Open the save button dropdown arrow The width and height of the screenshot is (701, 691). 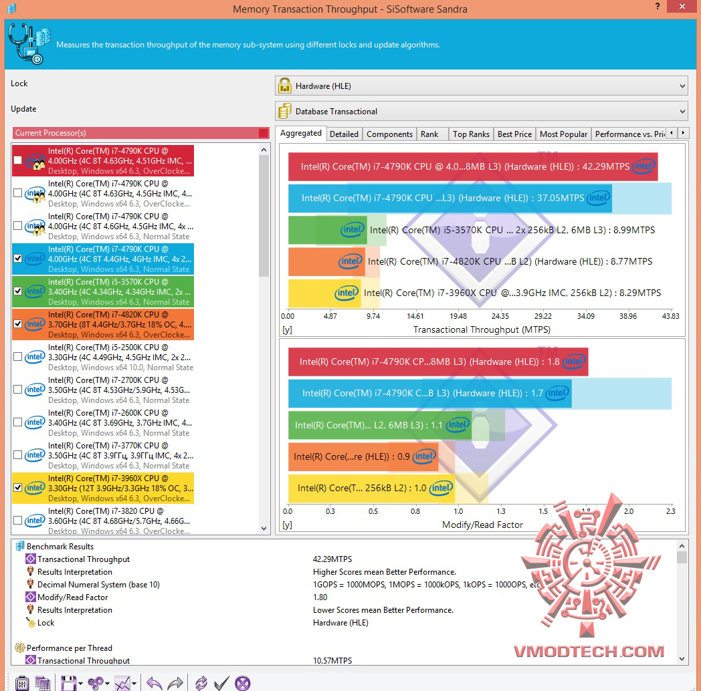pos(80,684)
